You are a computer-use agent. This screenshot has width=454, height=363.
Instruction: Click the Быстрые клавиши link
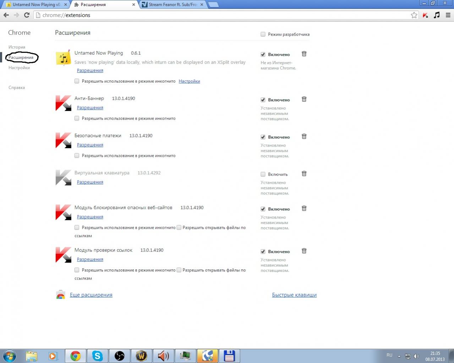[x=294, y=295]
